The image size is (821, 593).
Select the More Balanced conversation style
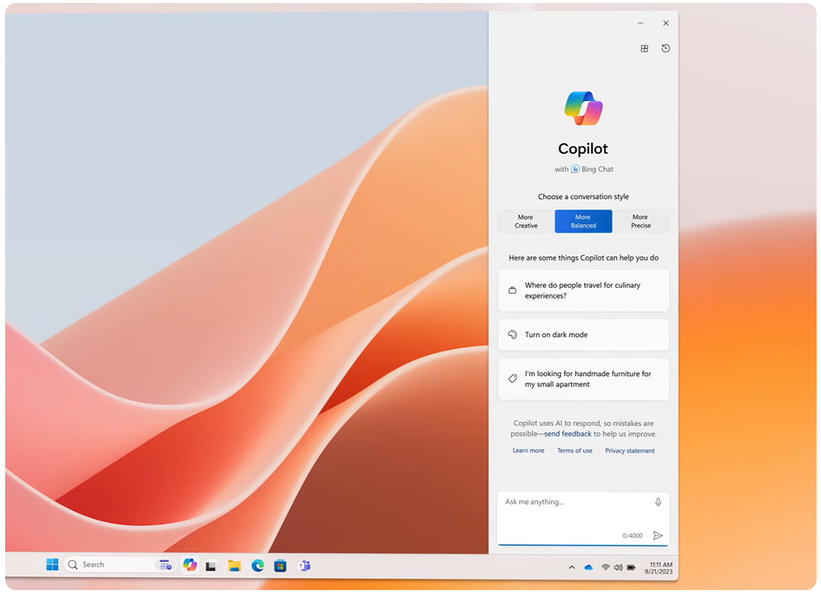(583, 221)
